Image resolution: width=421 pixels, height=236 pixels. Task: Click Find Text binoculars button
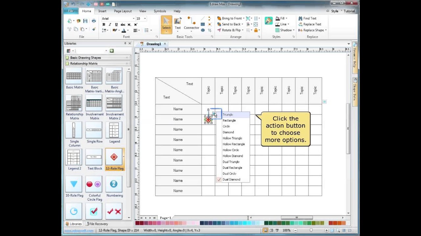pos(307,18)
